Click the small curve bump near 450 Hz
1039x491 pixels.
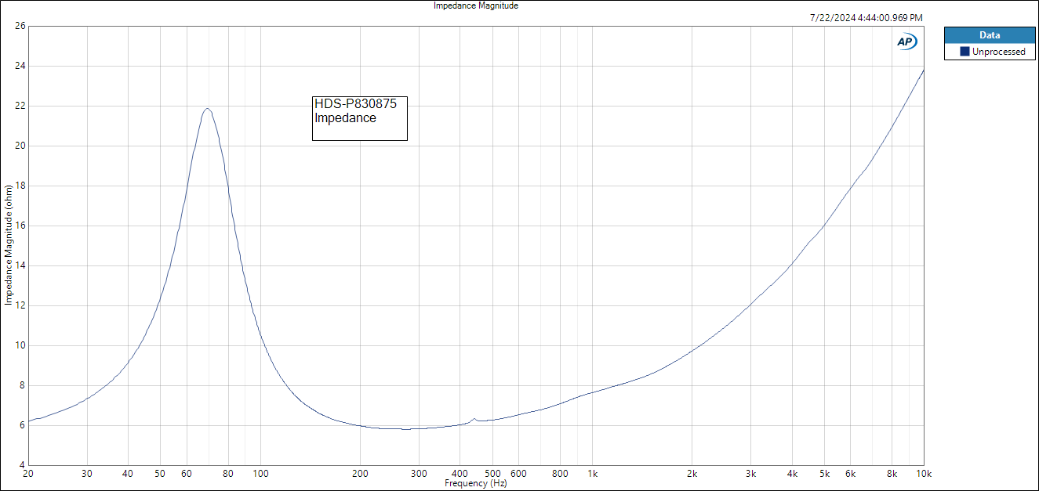(x=474, y=419)
